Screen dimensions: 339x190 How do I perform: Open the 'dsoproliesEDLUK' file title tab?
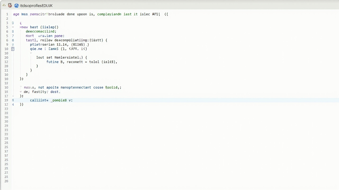click(x=36, y=6)
